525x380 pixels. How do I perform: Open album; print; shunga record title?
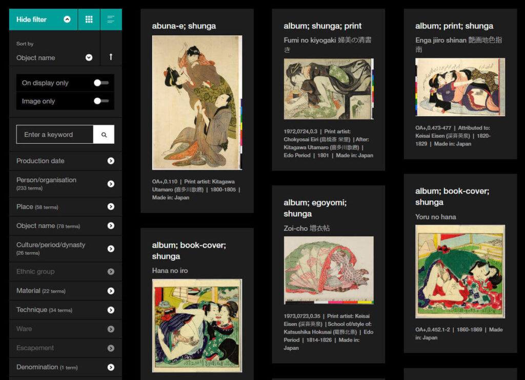point(454,26)
